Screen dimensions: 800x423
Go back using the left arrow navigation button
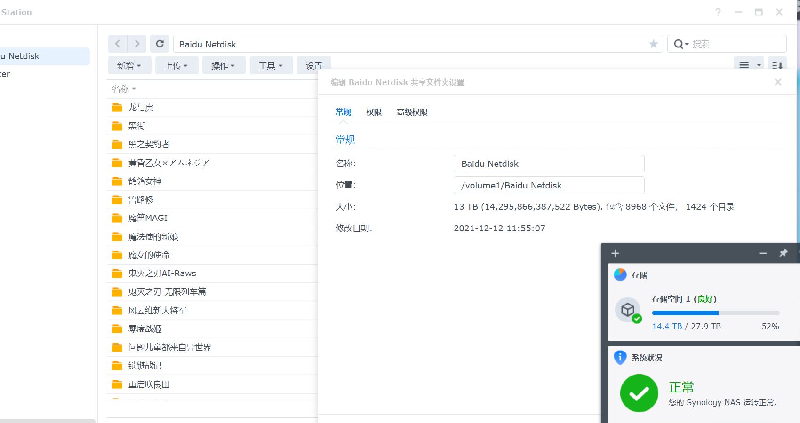[118, 44]
